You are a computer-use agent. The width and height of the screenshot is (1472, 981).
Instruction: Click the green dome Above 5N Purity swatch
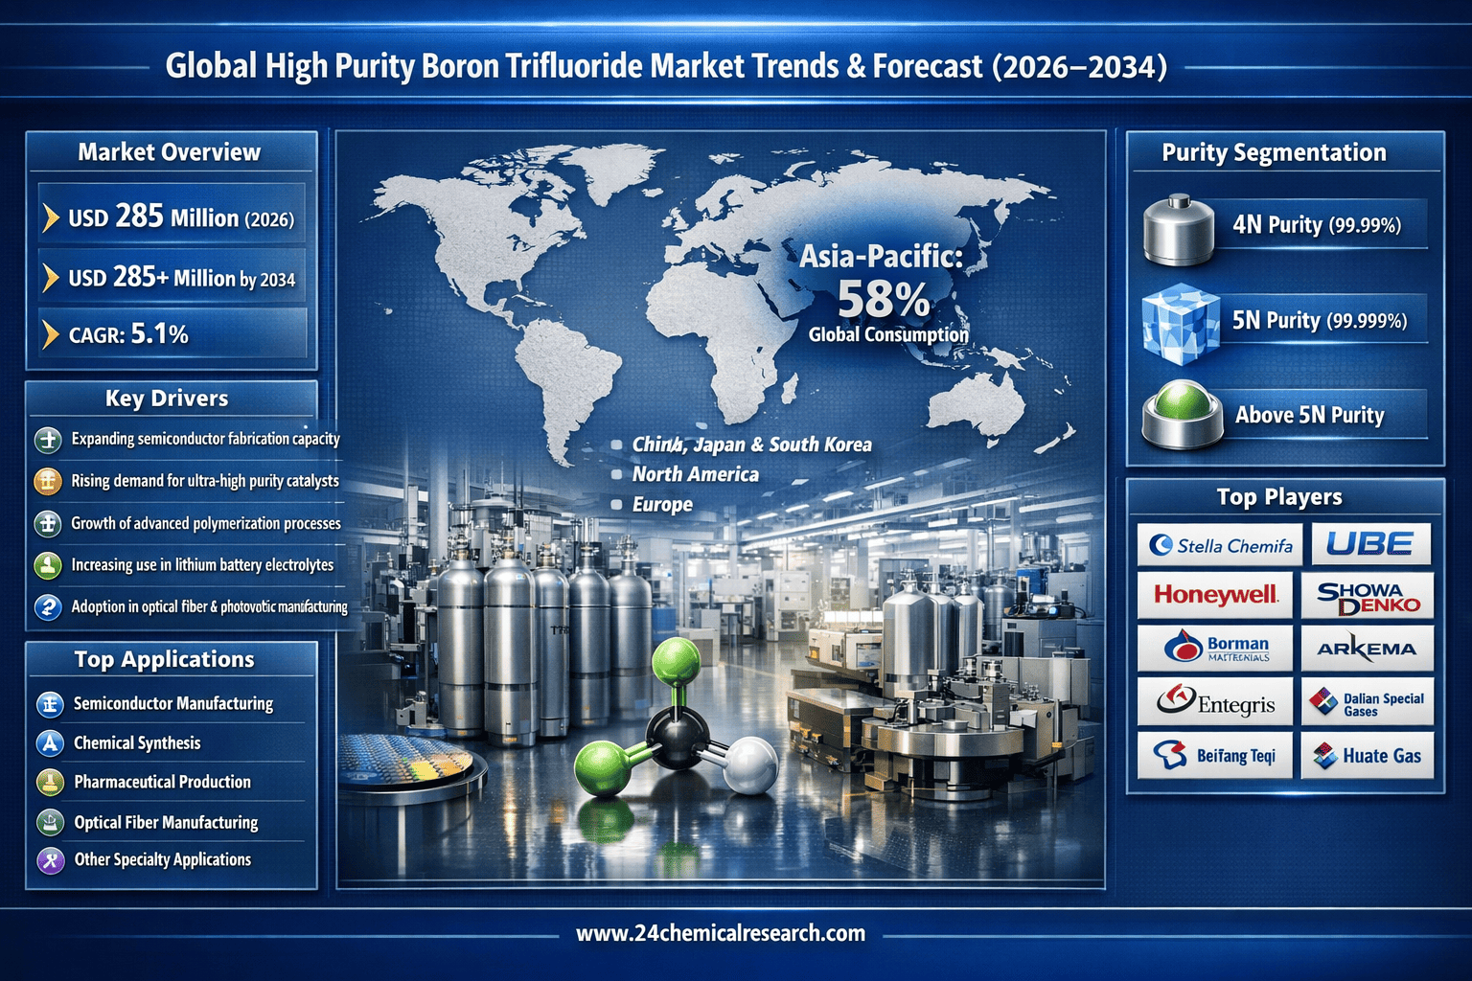coord(1183,413)
